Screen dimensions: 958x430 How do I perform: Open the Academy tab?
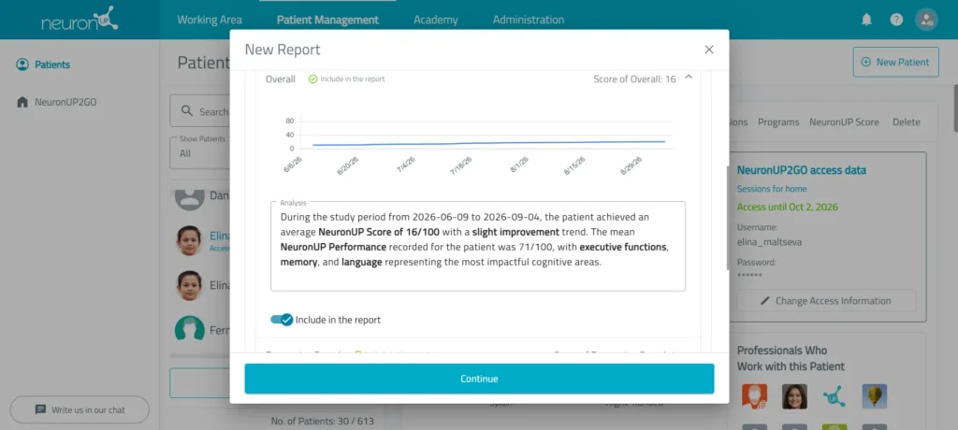coord(436,20)
